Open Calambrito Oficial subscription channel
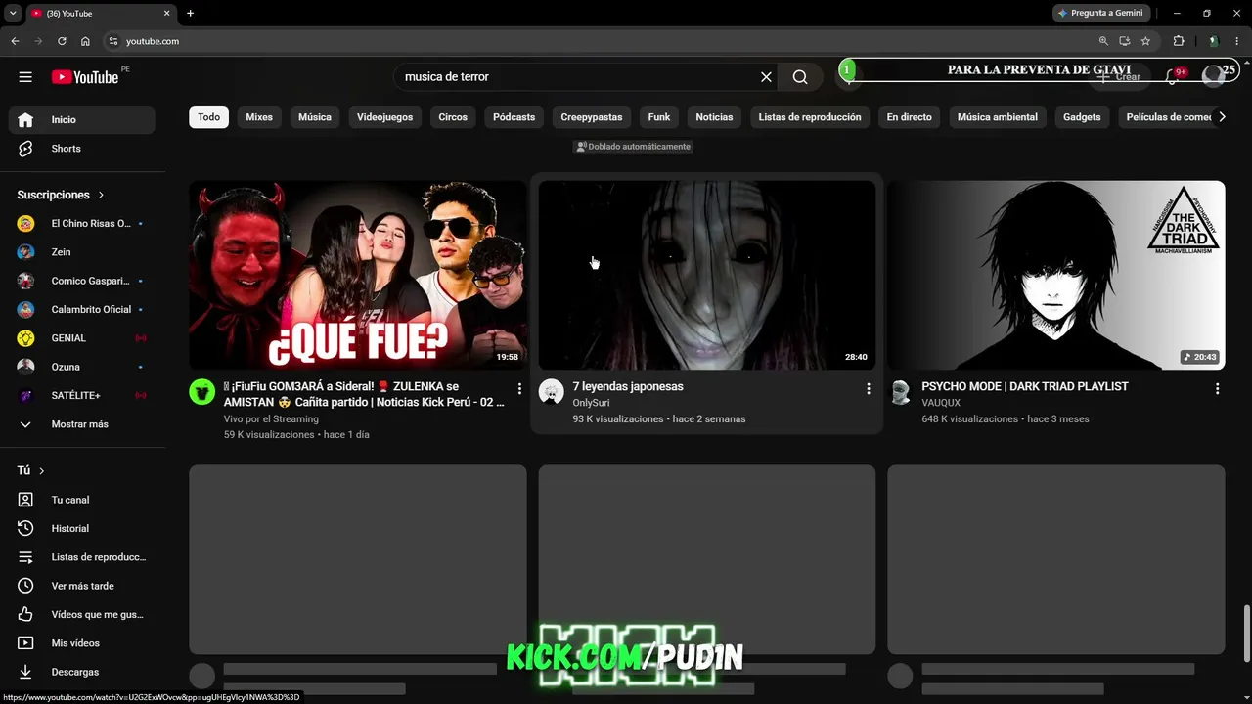The image size is (1252, 704). tap(82, 309)
